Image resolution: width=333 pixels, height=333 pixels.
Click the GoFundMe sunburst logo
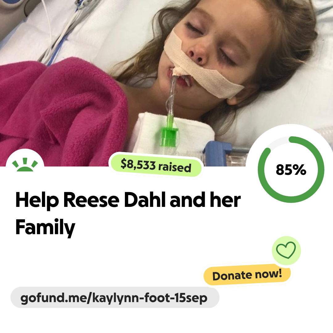(25, 165)
